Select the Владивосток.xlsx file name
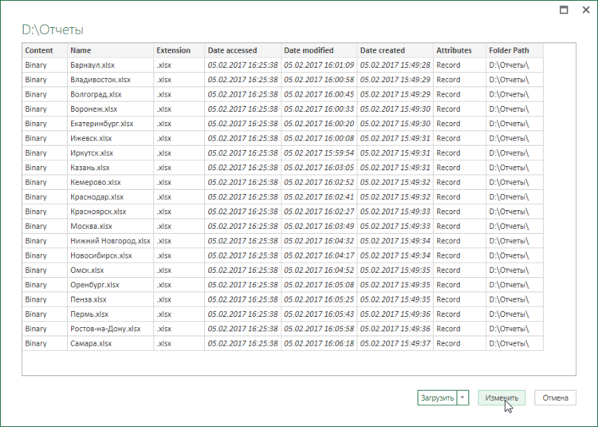This screenshot has height=427, width=598. 100,80
